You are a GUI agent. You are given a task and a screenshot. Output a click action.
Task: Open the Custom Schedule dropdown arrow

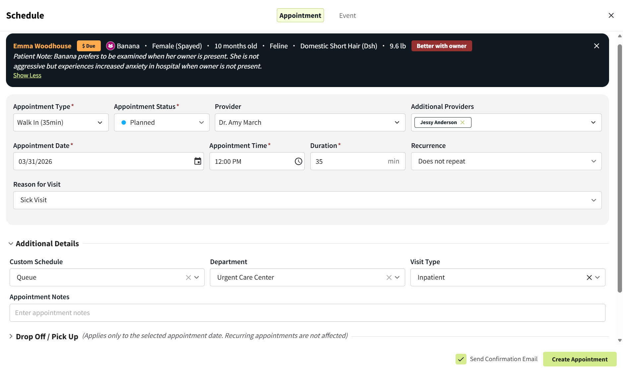click(x=197, y=277)
